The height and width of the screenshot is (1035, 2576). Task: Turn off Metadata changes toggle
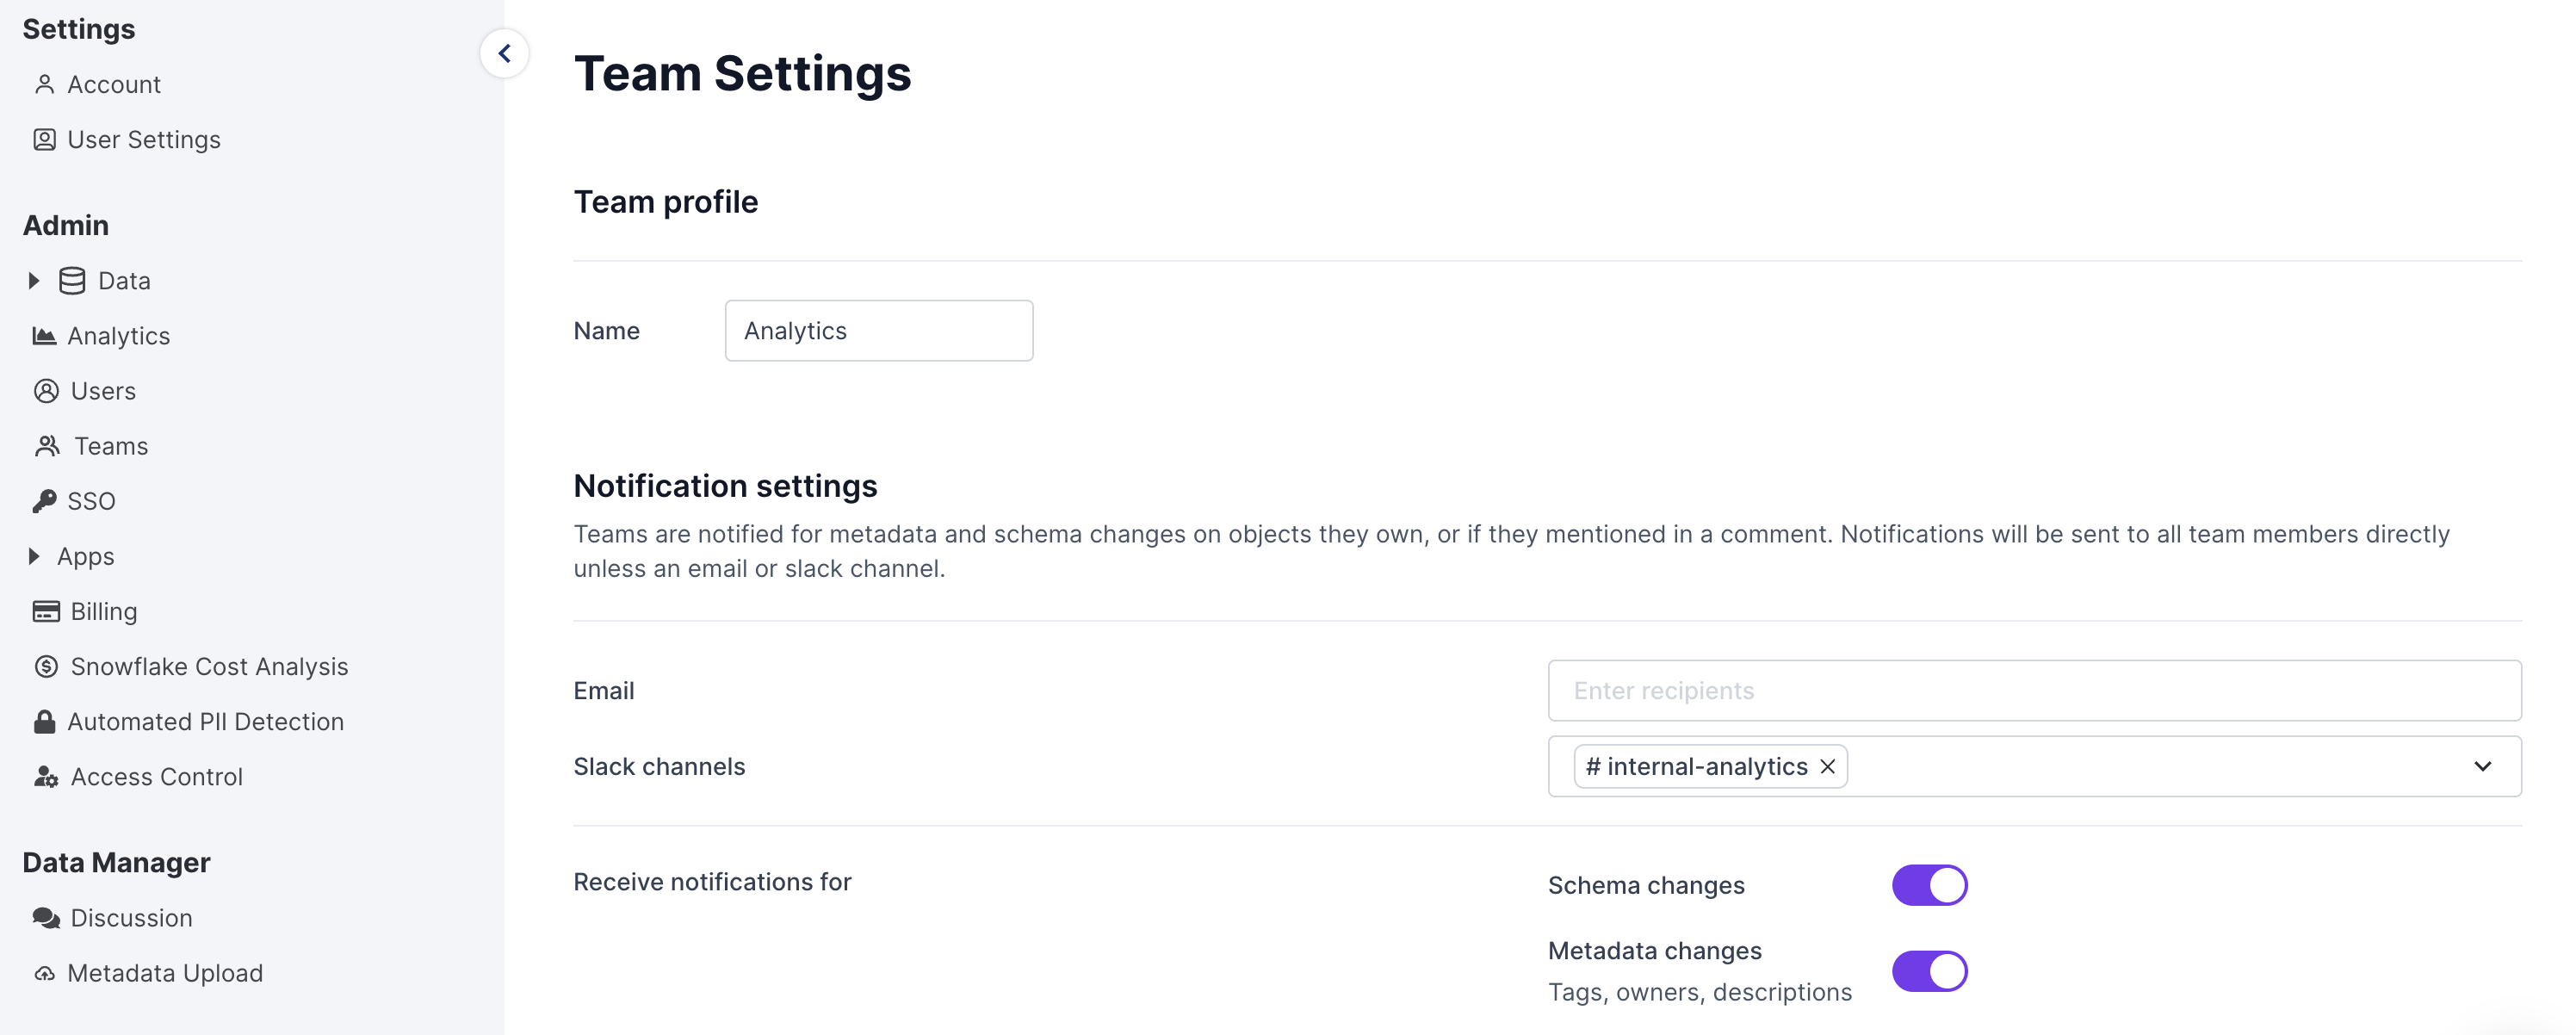[1928, 971]
